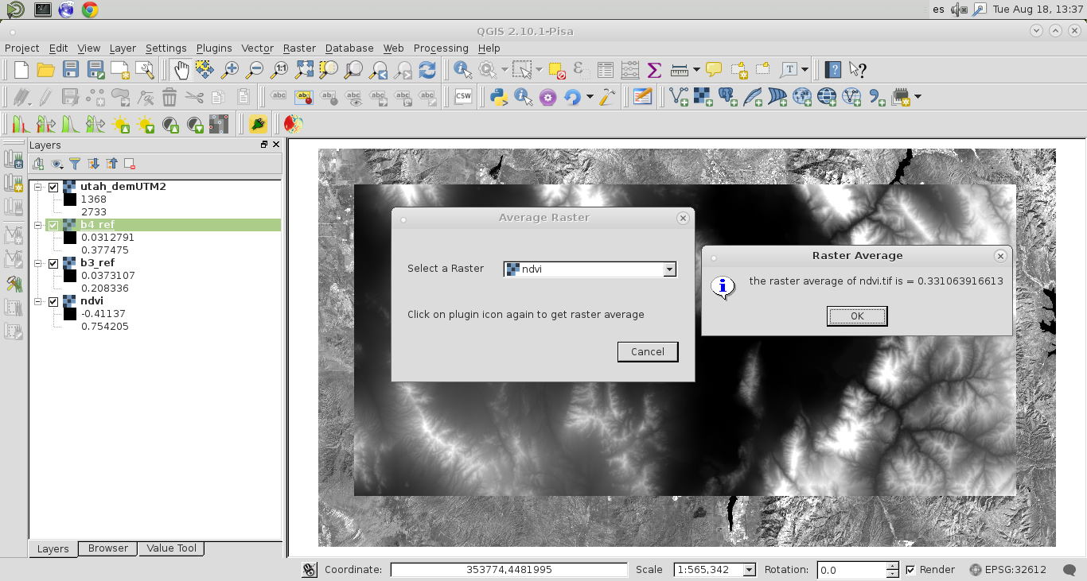Uncheck b4_ref layer visibility
This screenshot has height=581, width=1087.
tap(53, 226)
